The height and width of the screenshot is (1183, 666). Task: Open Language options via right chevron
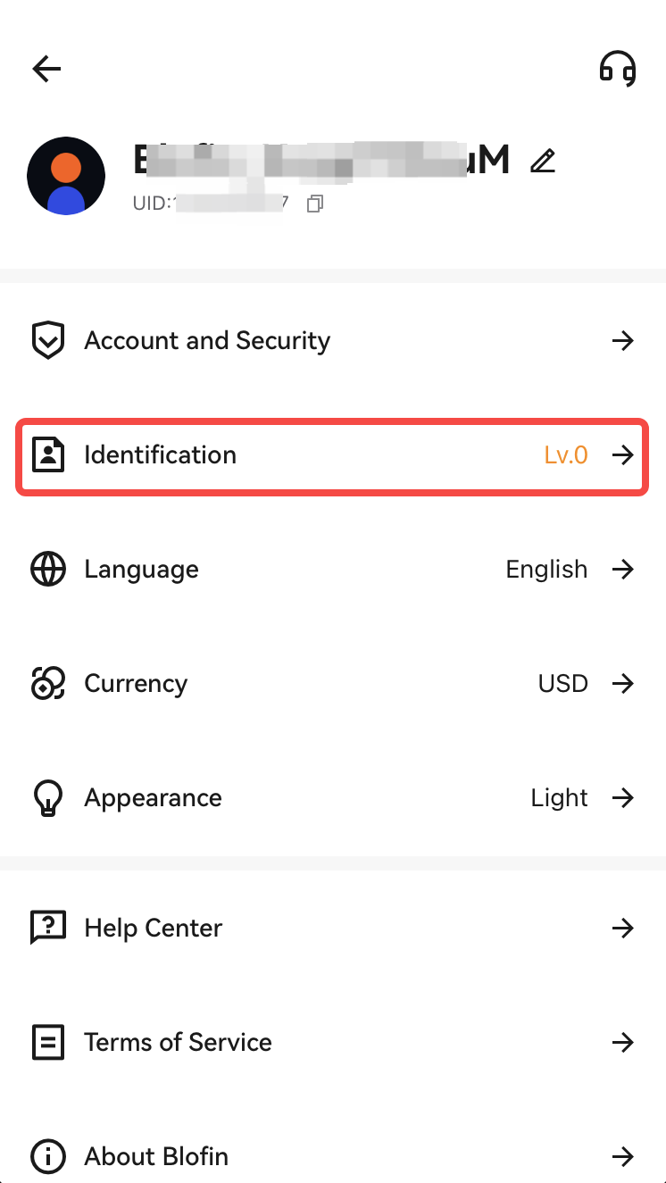point(623,569)
